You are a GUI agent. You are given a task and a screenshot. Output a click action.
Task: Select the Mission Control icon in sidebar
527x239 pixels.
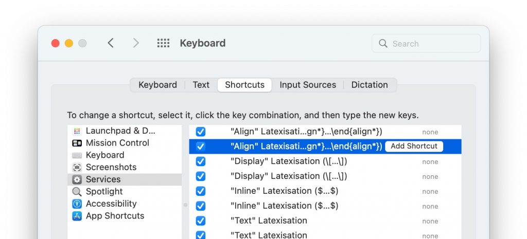[x=77, y=143]
